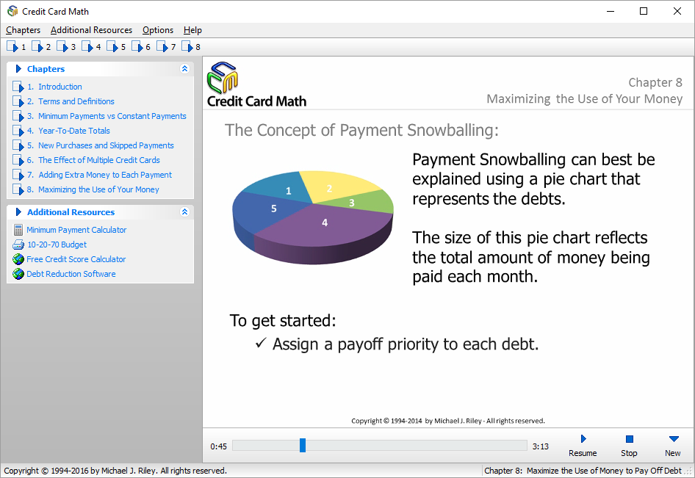Open chapter 6. The Effect of Multiple Credit Cards
This screenshot has width=695, height=478.
coord(93,160)
